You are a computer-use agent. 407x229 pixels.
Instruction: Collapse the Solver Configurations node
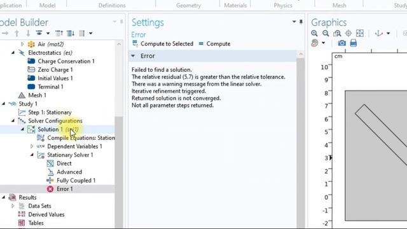click(x=13, y=121)
